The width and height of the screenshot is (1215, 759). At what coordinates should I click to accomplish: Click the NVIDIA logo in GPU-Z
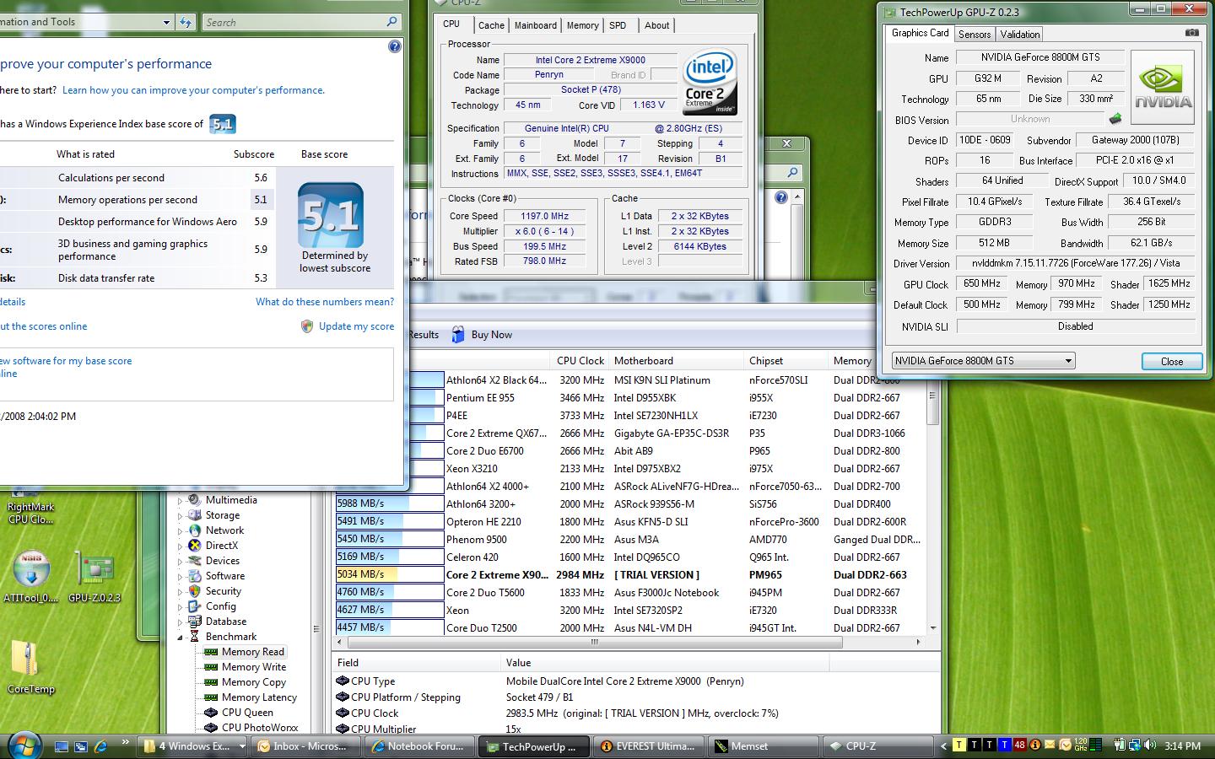pos(1163,88)
